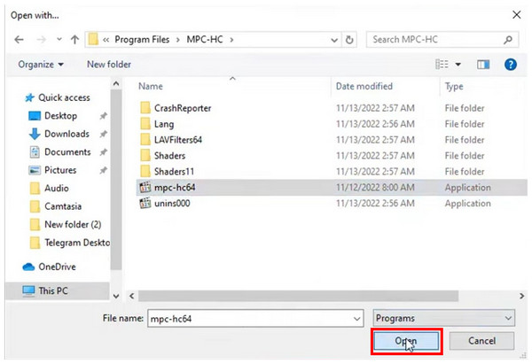The width and height of the screenshot is (532, 364).
Task: Open the Organize menu
Action: point(41,65)
